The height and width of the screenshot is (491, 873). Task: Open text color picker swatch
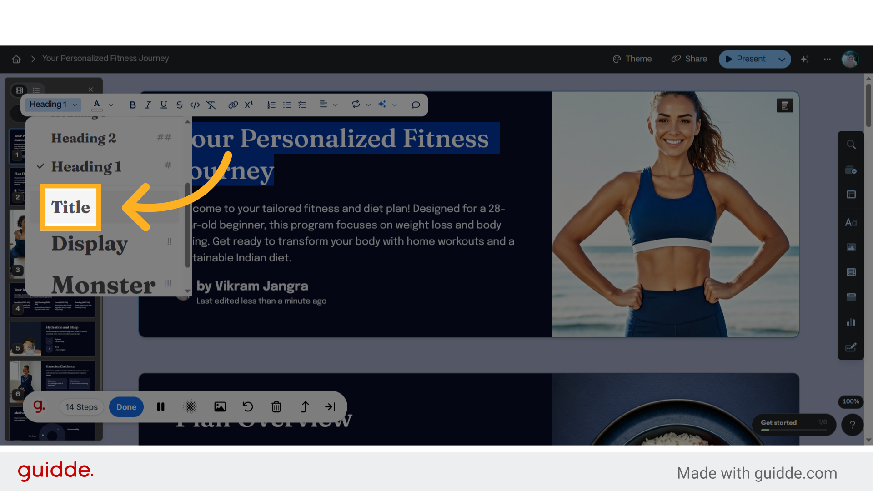coord(97,105)
